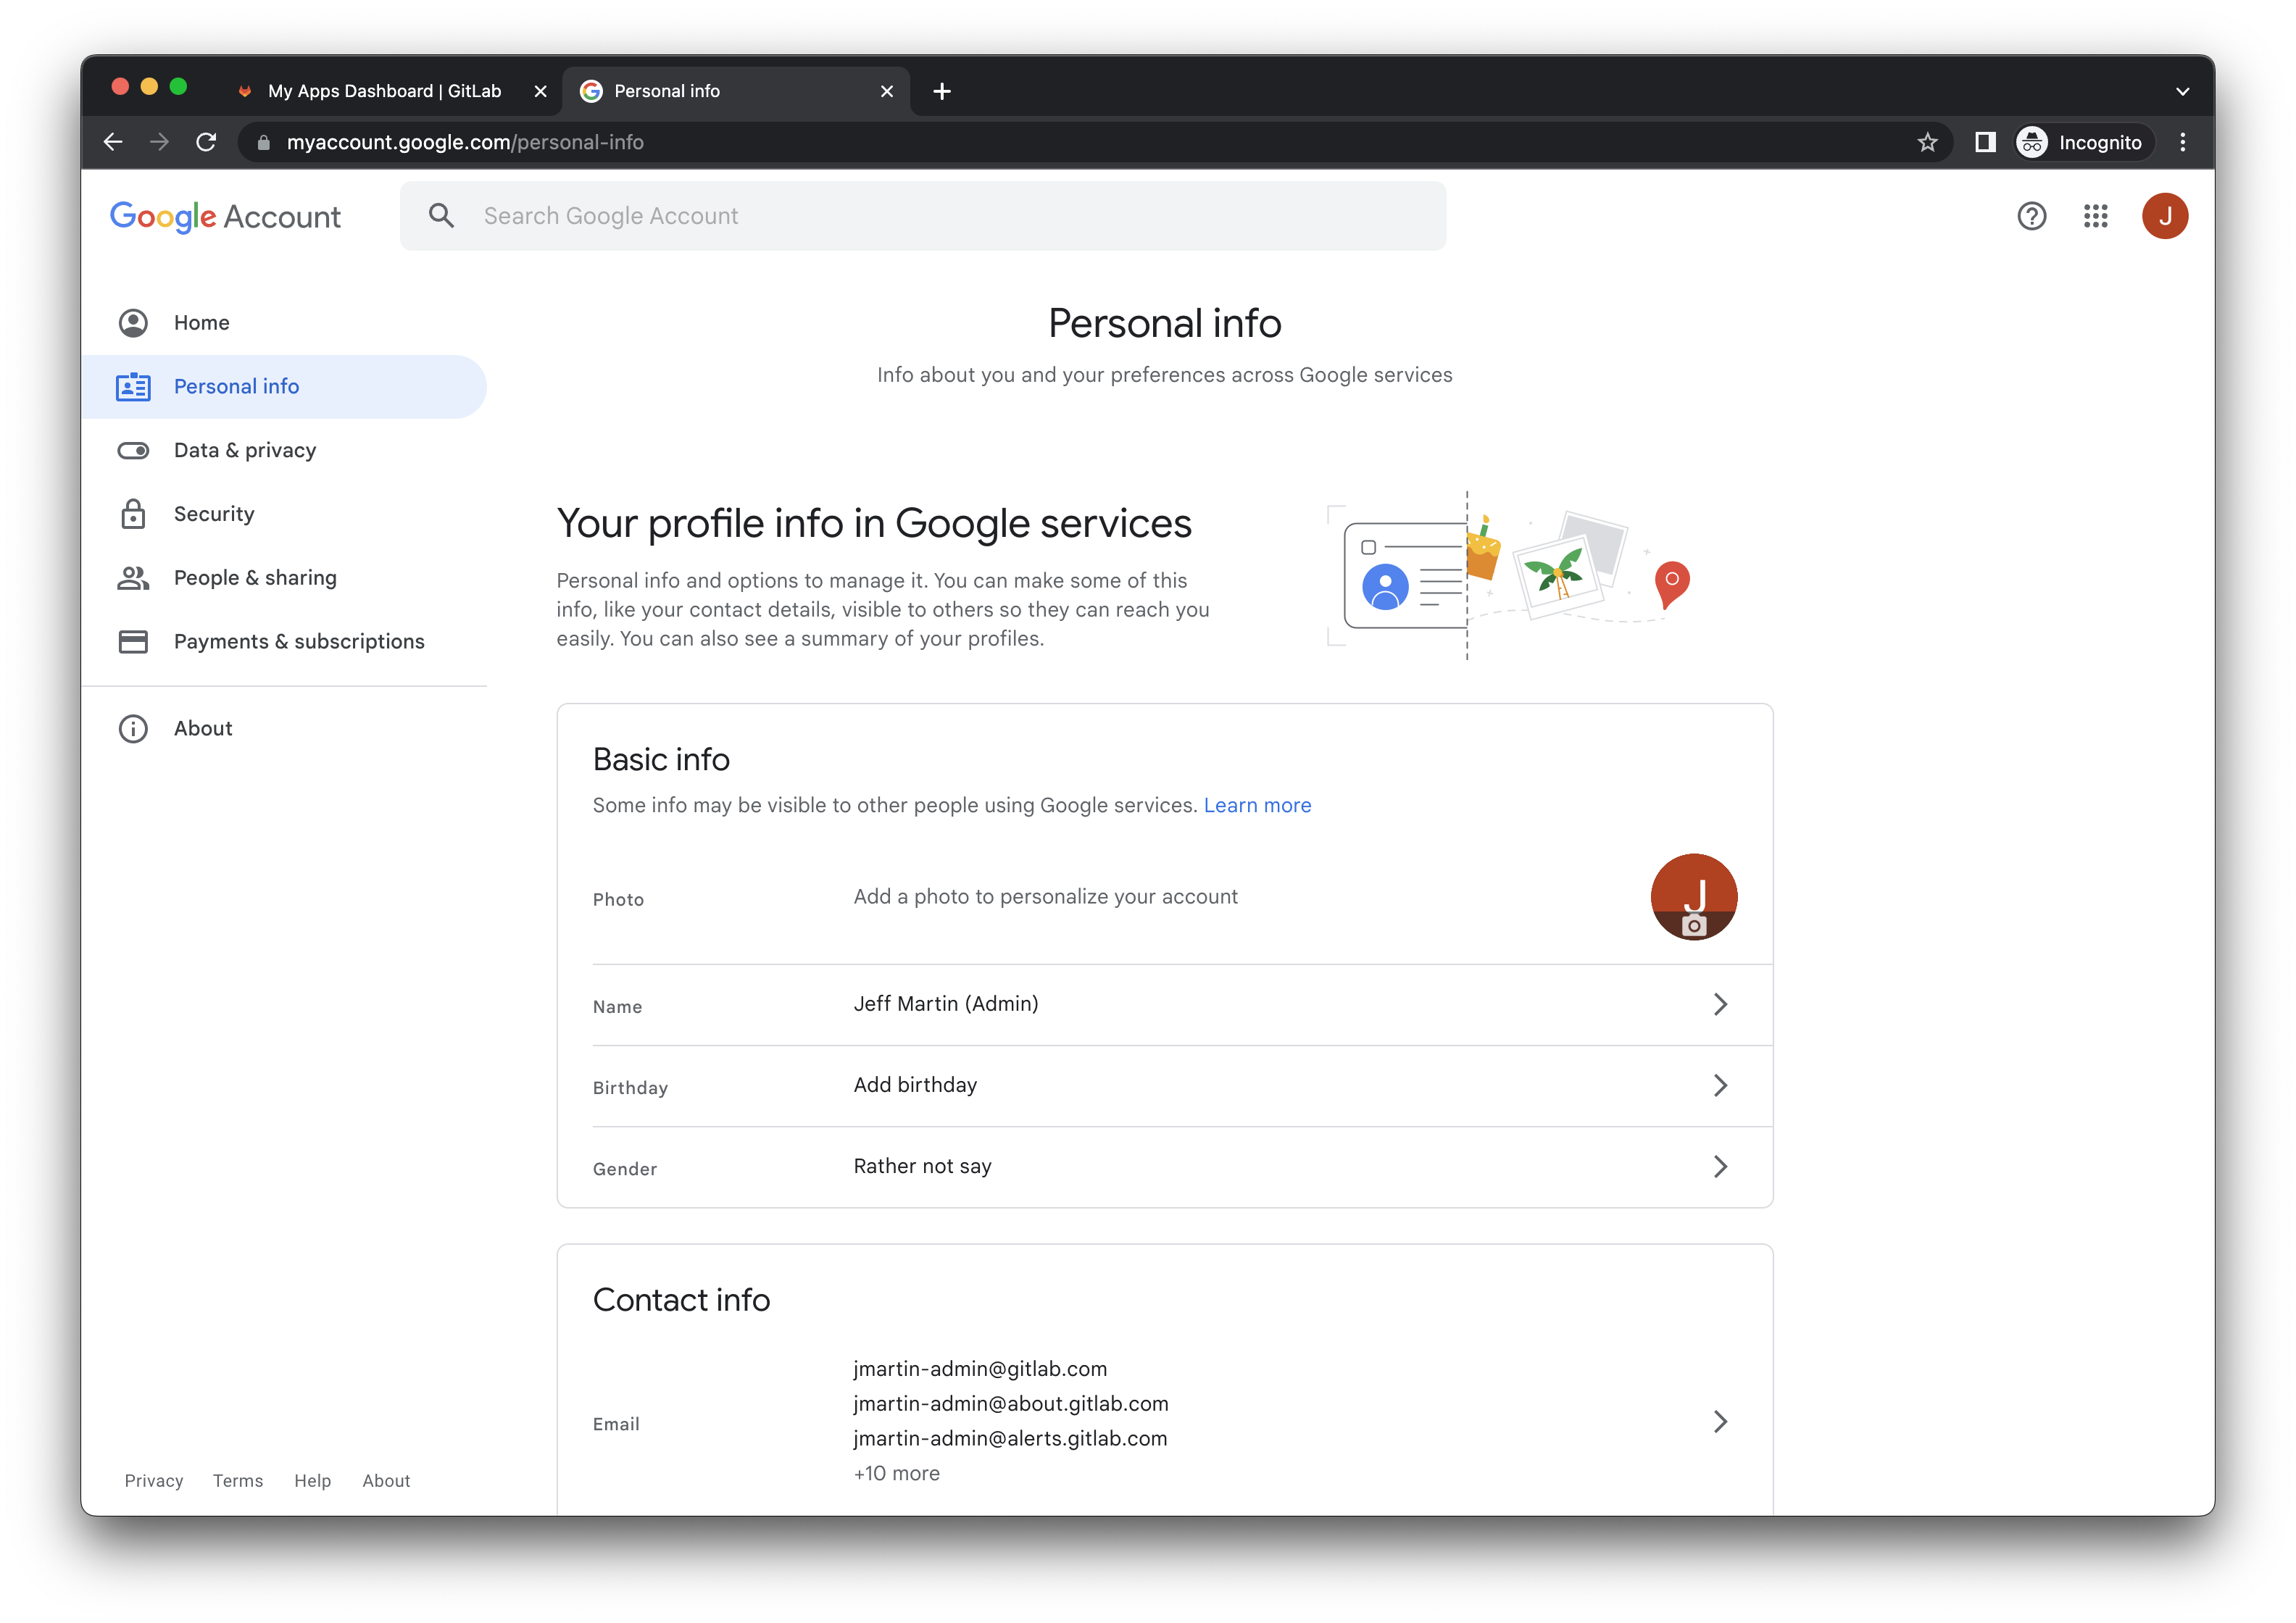Click the bookmark star in address bar
Screen dimensions: 2296x1623
pyautogui.click(x=1927, y=142)
